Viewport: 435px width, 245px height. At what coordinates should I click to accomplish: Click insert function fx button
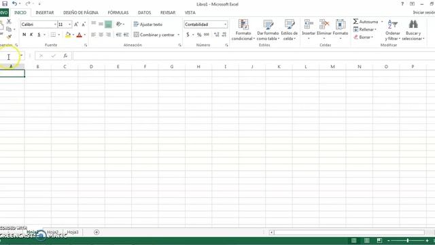[65, 56]
